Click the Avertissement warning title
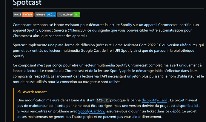This screenshot has height=122, width=206. click(x=35, y=92)
